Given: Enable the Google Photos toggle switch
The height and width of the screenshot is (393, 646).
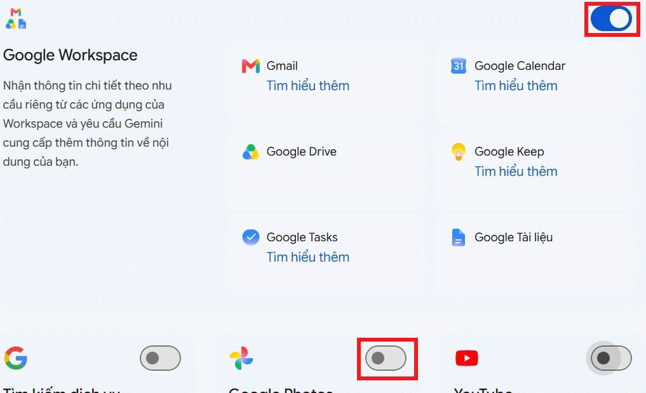Looking at the screenshot, I should (386, 358).
